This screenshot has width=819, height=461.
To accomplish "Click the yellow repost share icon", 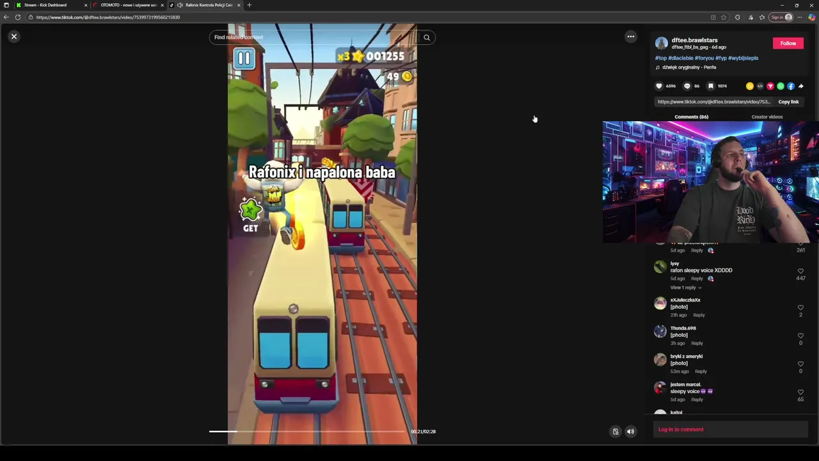I will 749,86.
